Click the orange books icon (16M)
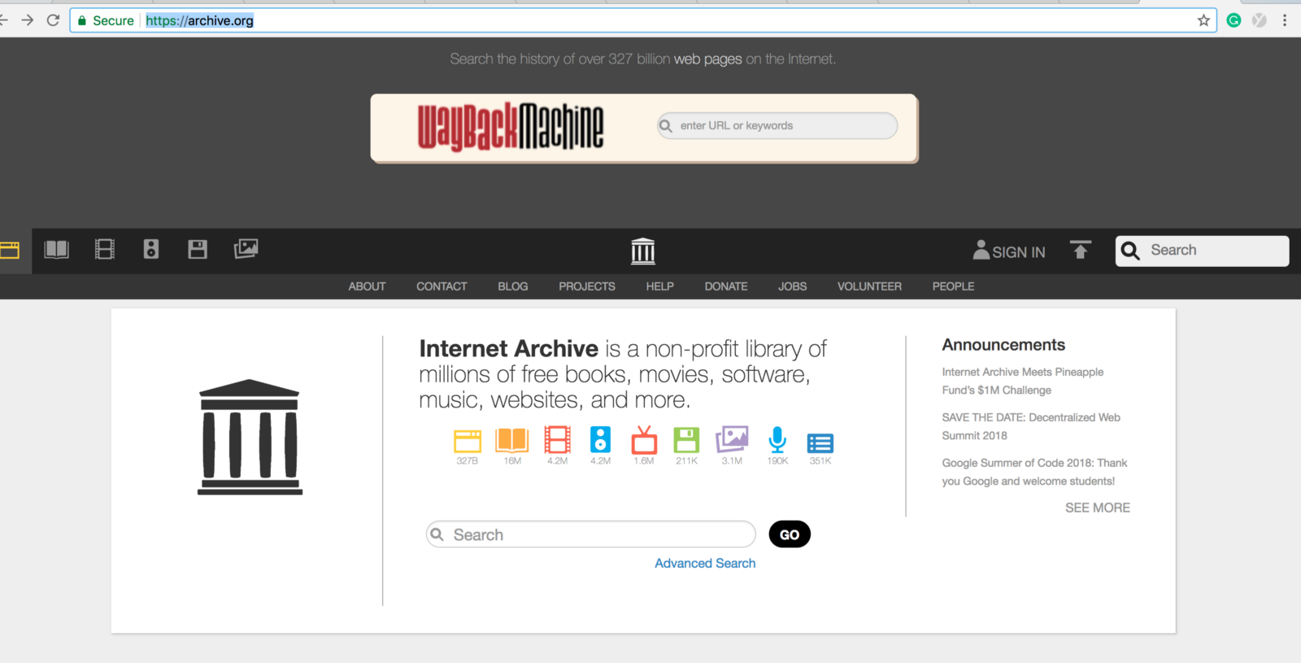This screenshot has height=663, width=1301. 512,440
